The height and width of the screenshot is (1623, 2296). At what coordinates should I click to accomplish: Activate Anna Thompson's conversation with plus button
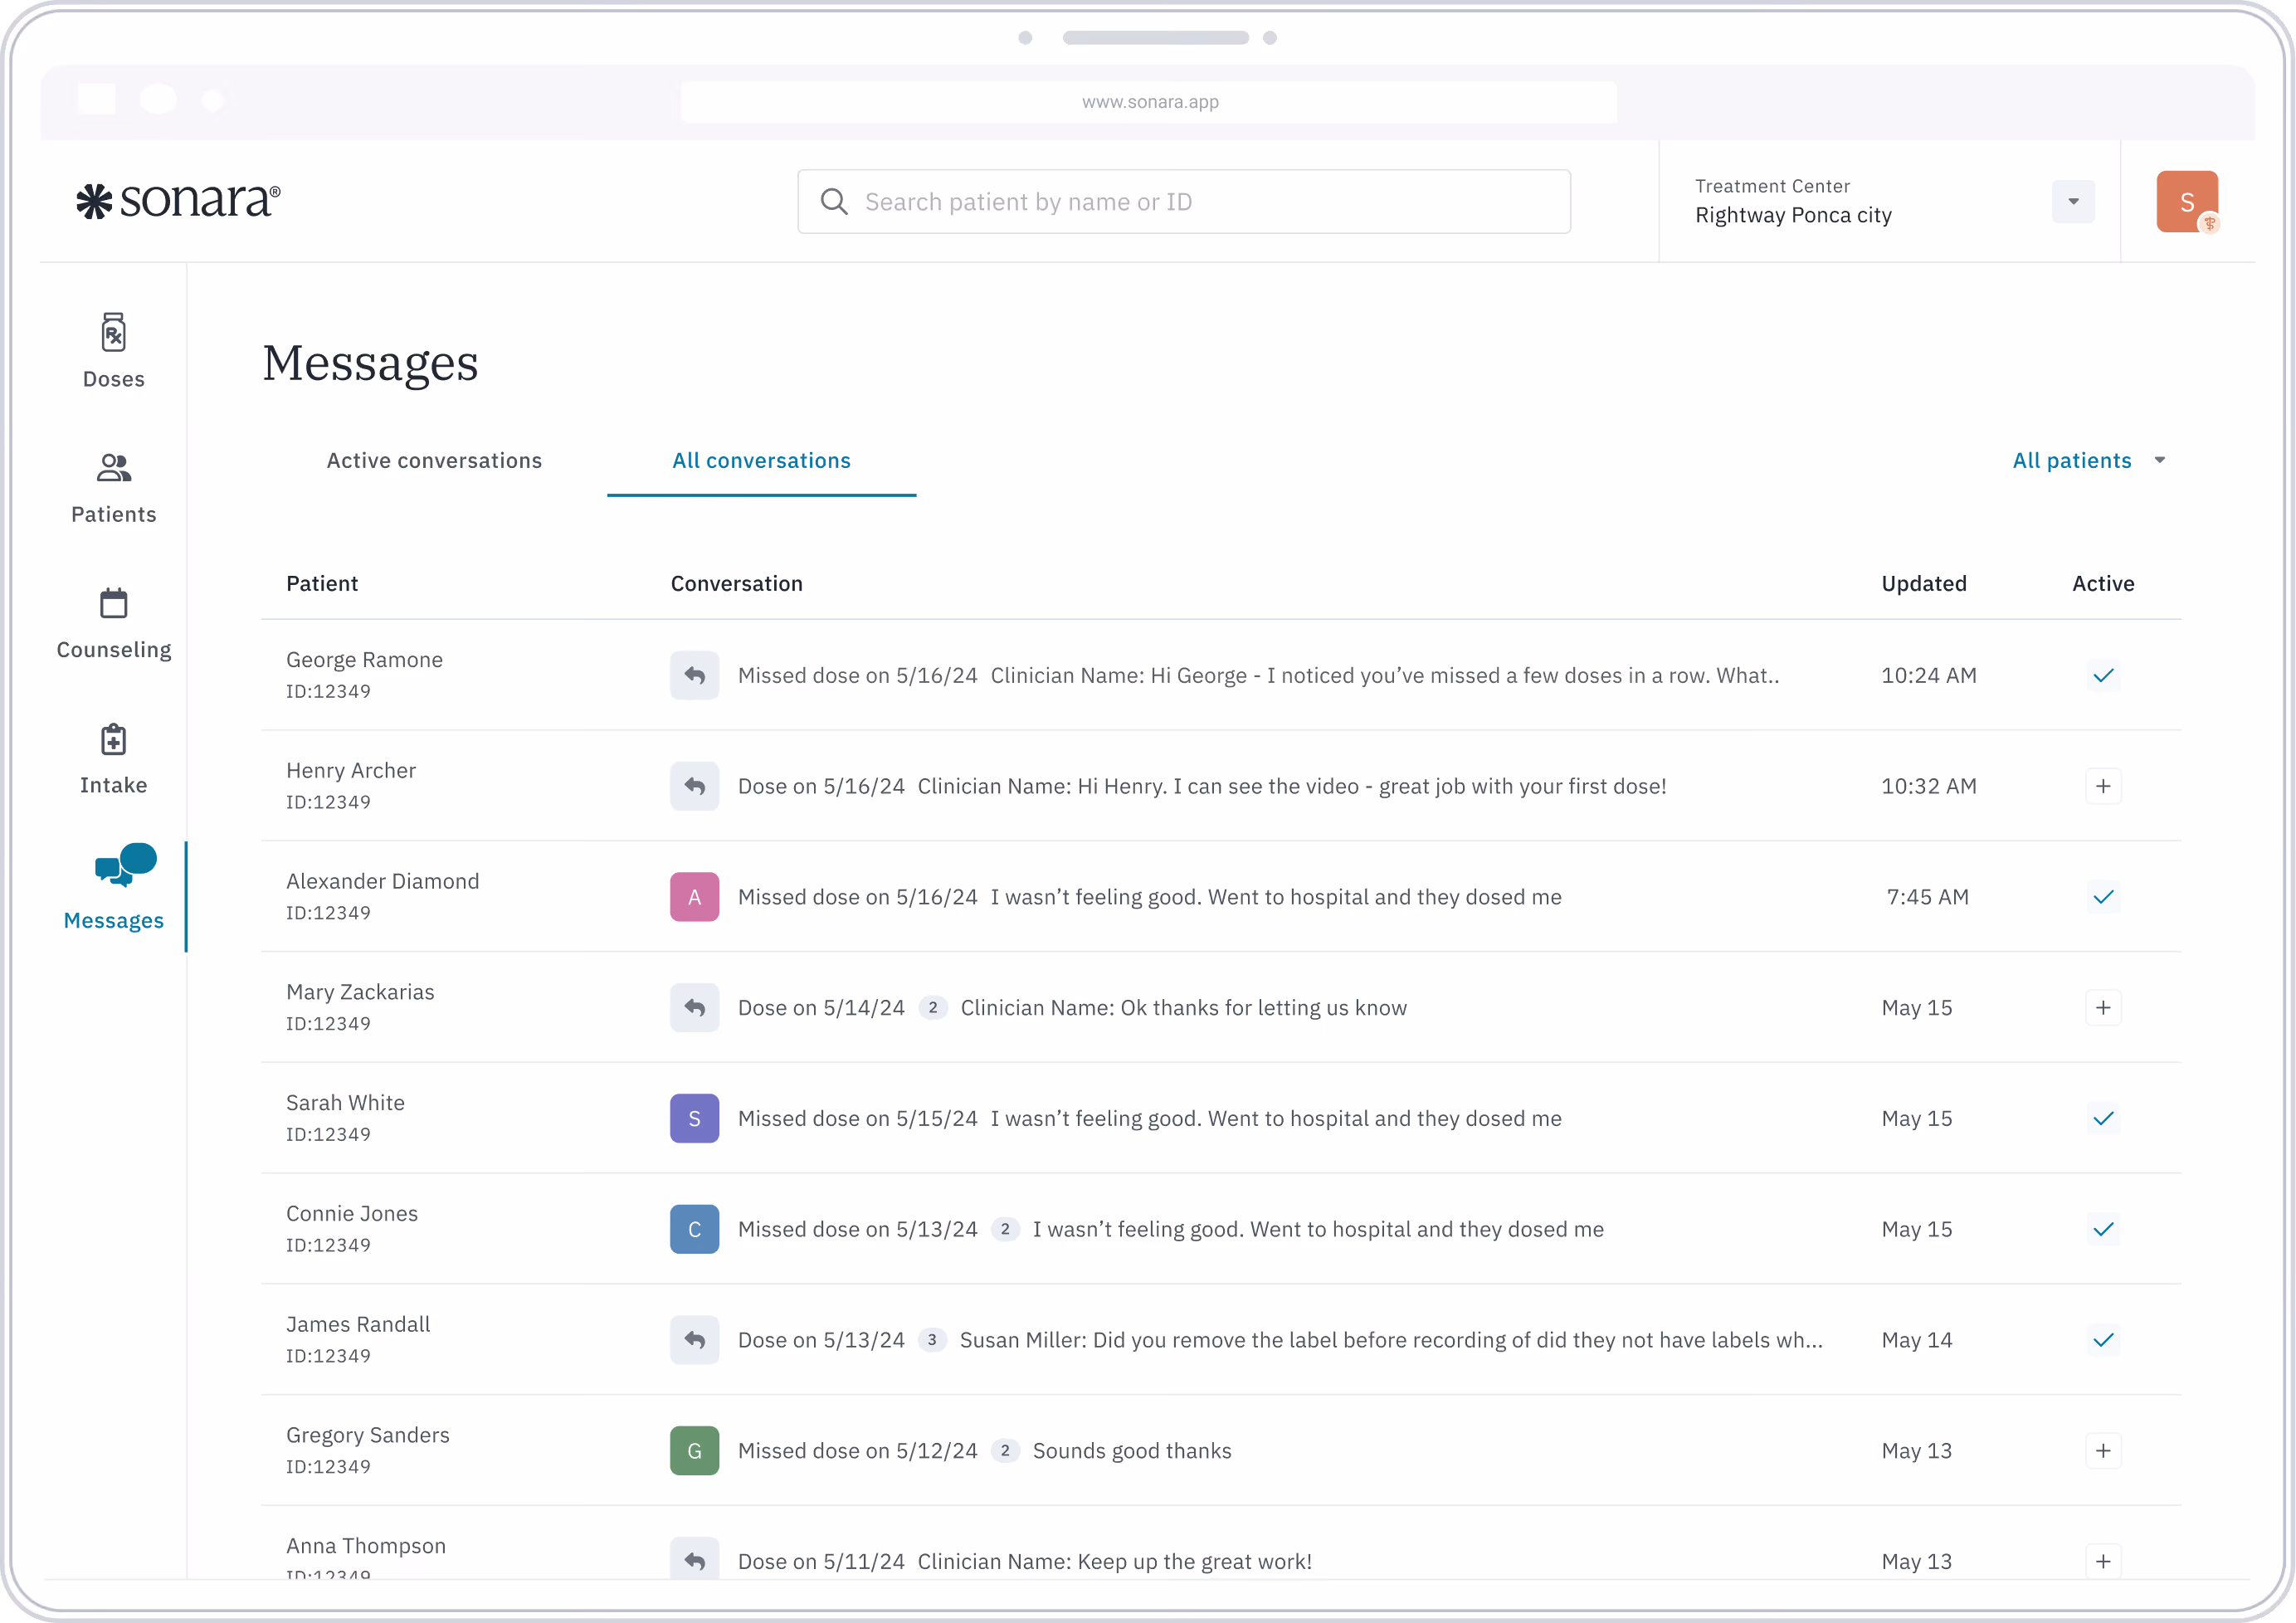2103,1562
